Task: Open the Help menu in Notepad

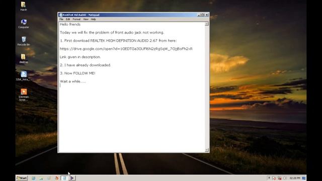Action: (x=93, y=19)
